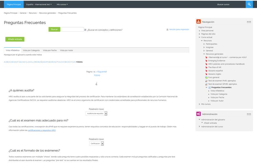Viewport: 257px width, 163px height.
Task: Open the Glosario inglés PDF icon
Action: click(206, 74)
